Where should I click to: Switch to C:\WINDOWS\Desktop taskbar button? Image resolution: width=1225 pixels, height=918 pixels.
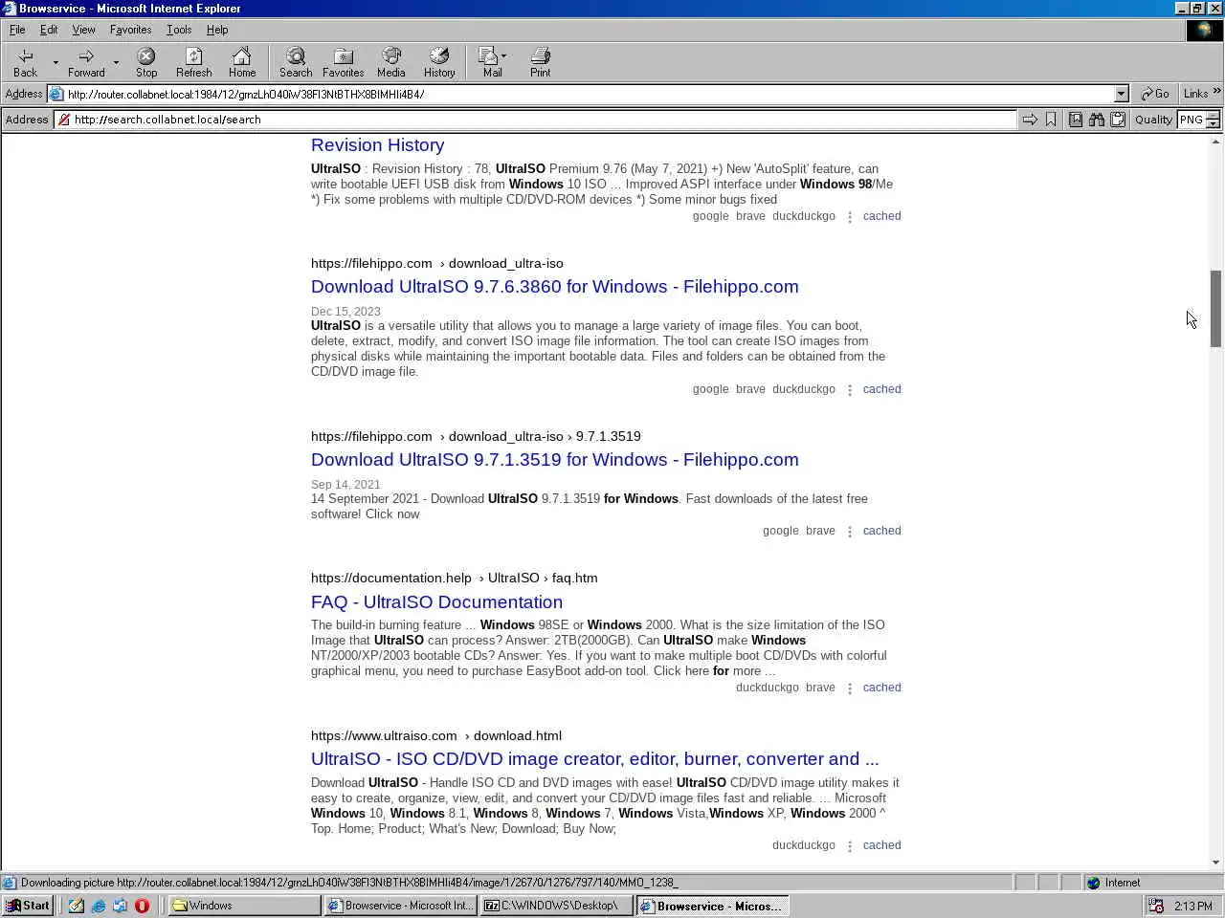click(557, 906)
